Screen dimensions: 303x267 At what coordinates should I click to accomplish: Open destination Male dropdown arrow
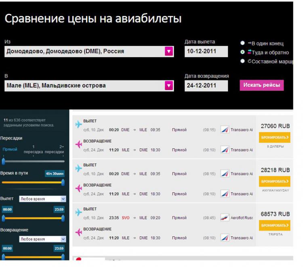point(169,85)
